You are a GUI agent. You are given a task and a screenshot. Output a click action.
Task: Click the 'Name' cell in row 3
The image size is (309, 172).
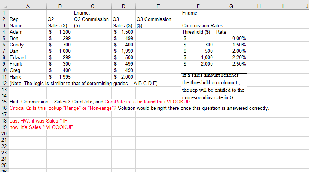28,26
